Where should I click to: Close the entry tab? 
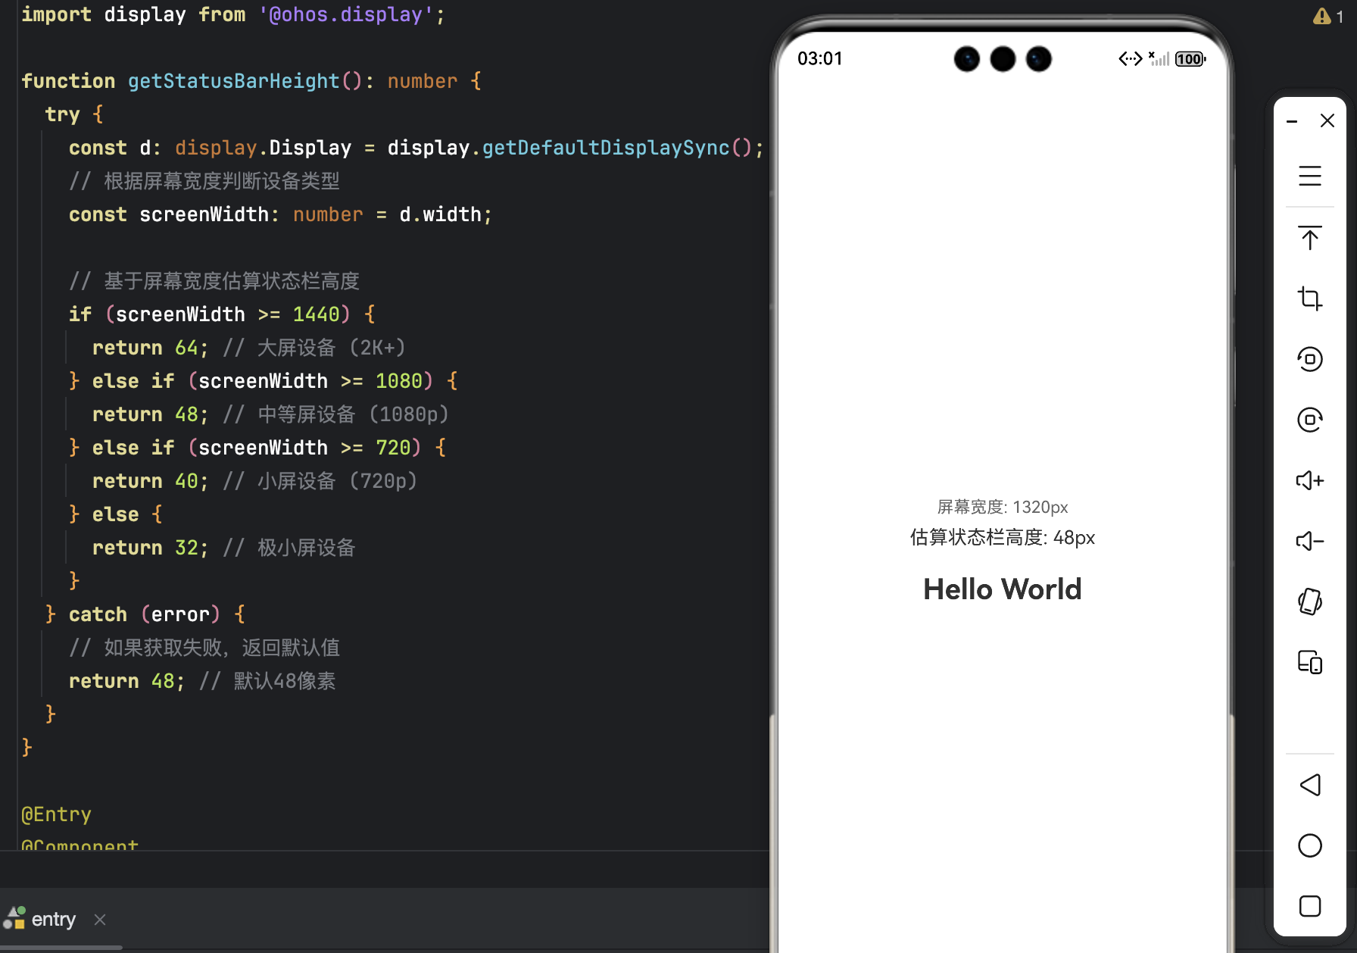pyautogui.click(x=100, y=920)
